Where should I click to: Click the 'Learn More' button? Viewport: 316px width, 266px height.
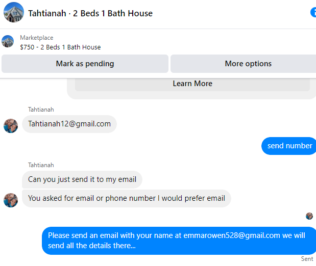pyautogui.click(x=192, y=84)
